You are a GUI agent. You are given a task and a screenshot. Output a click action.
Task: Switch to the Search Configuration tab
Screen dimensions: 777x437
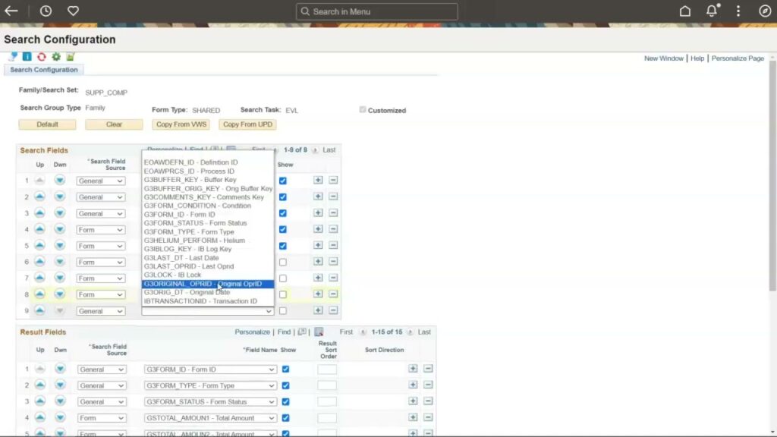pyautogui.click(x=43, y=69)
